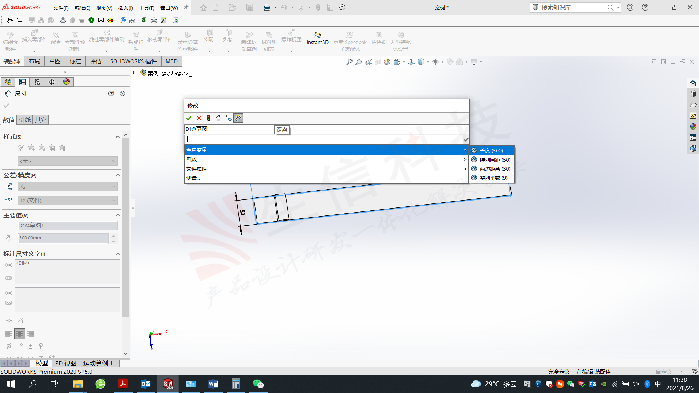
Task: Collapse the 主要值(V) section
Action: pyautogui.click(x=118, y=215)
